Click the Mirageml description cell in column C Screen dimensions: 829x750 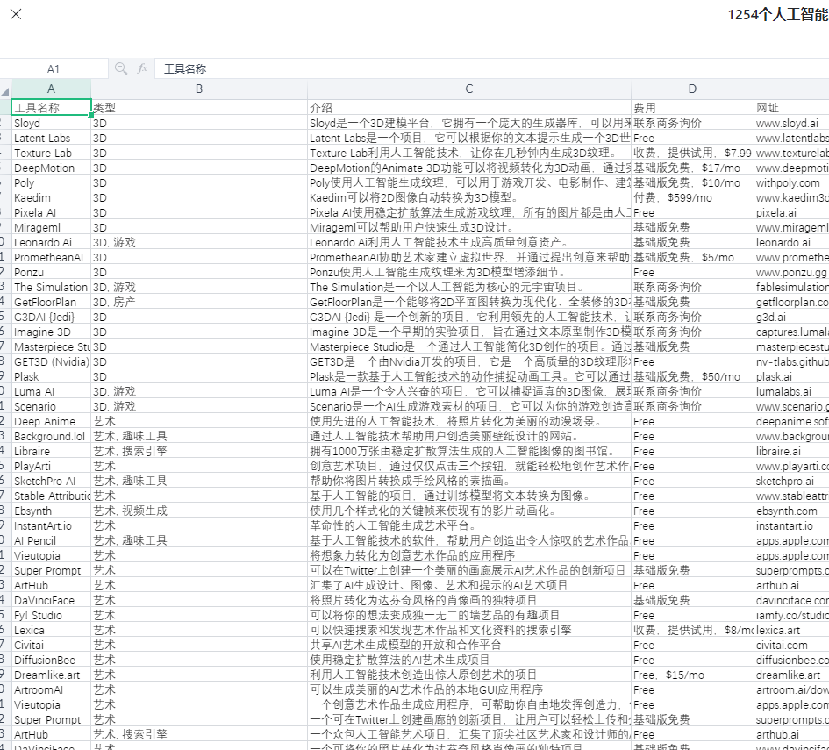(469, 227)
